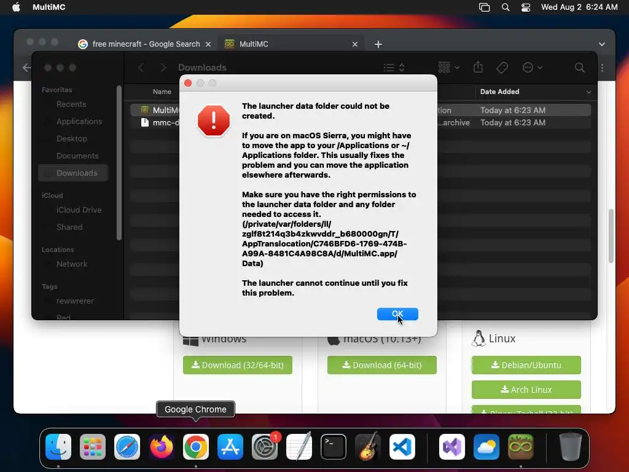The image size is (629, 472).
Task: Select Network in Finder sidebar
Action: coord(72,264)
